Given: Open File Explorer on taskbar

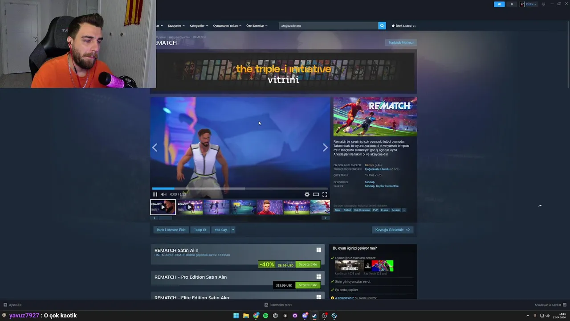Looking at the screenshot, I should tap(246, 316).
